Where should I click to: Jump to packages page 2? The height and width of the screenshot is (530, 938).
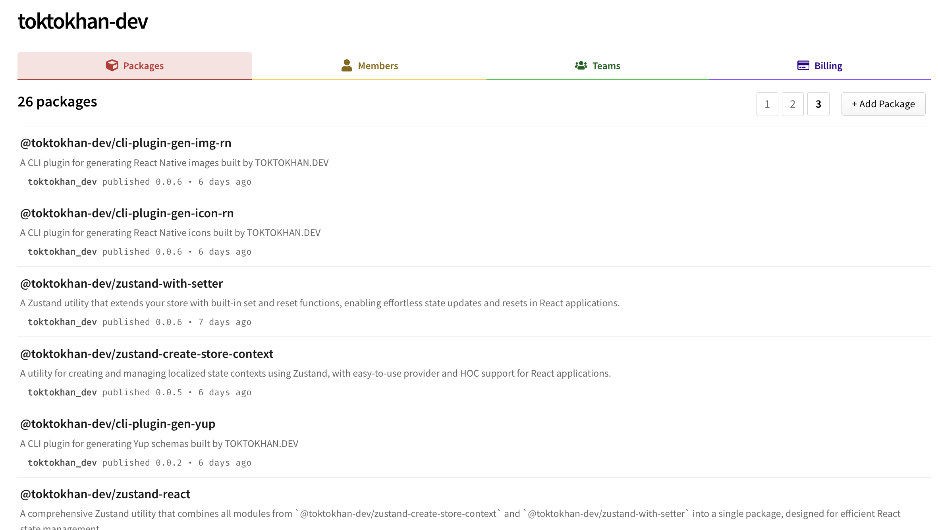(x=792, y=104)
